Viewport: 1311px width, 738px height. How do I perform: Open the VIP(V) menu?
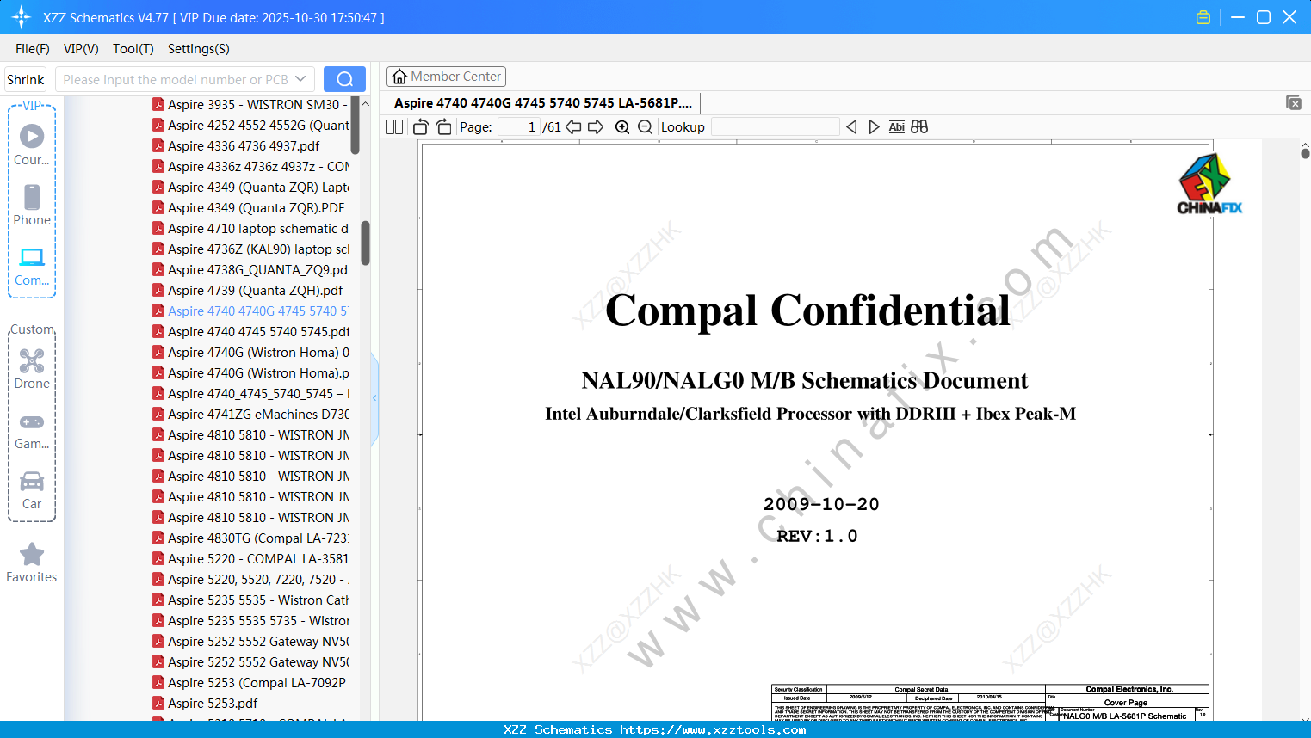[81, 49]
